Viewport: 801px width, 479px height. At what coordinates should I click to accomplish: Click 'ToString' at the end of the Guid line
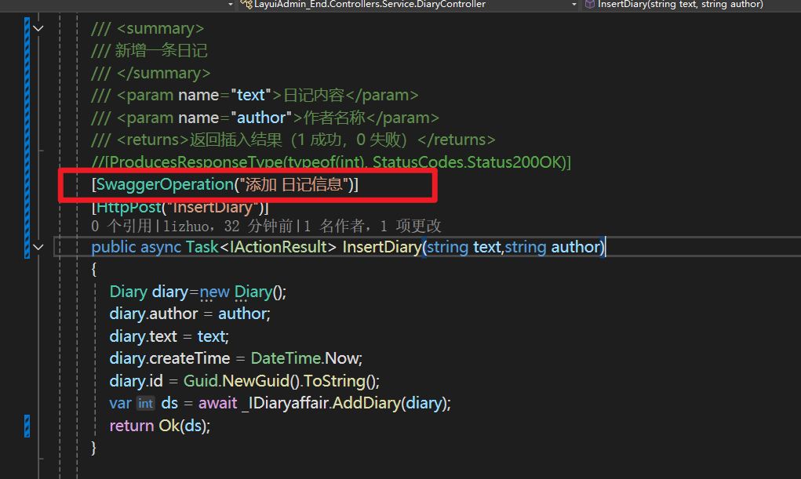coord(335,381)
